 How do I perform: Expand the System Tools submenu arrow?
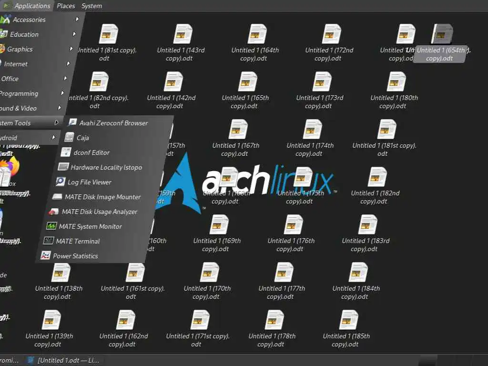pyautogui.click(x=56, y=122)
